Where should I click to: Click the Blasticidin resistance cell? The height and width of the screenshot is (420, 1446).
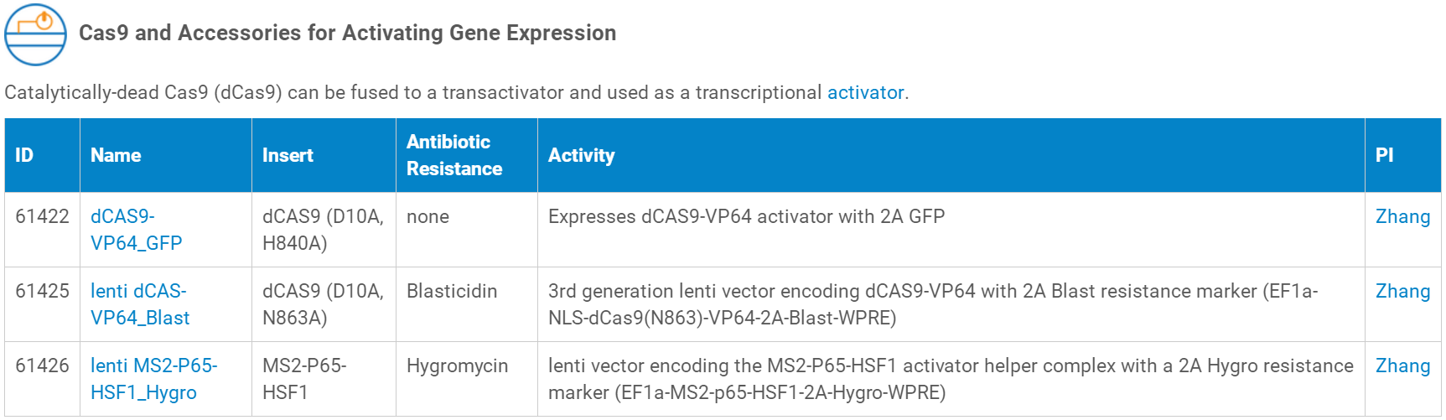tap(452, 291)
